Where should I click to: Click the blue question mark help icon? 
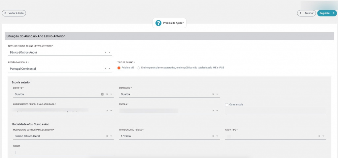pyautogui.click(x=158, y=23)
